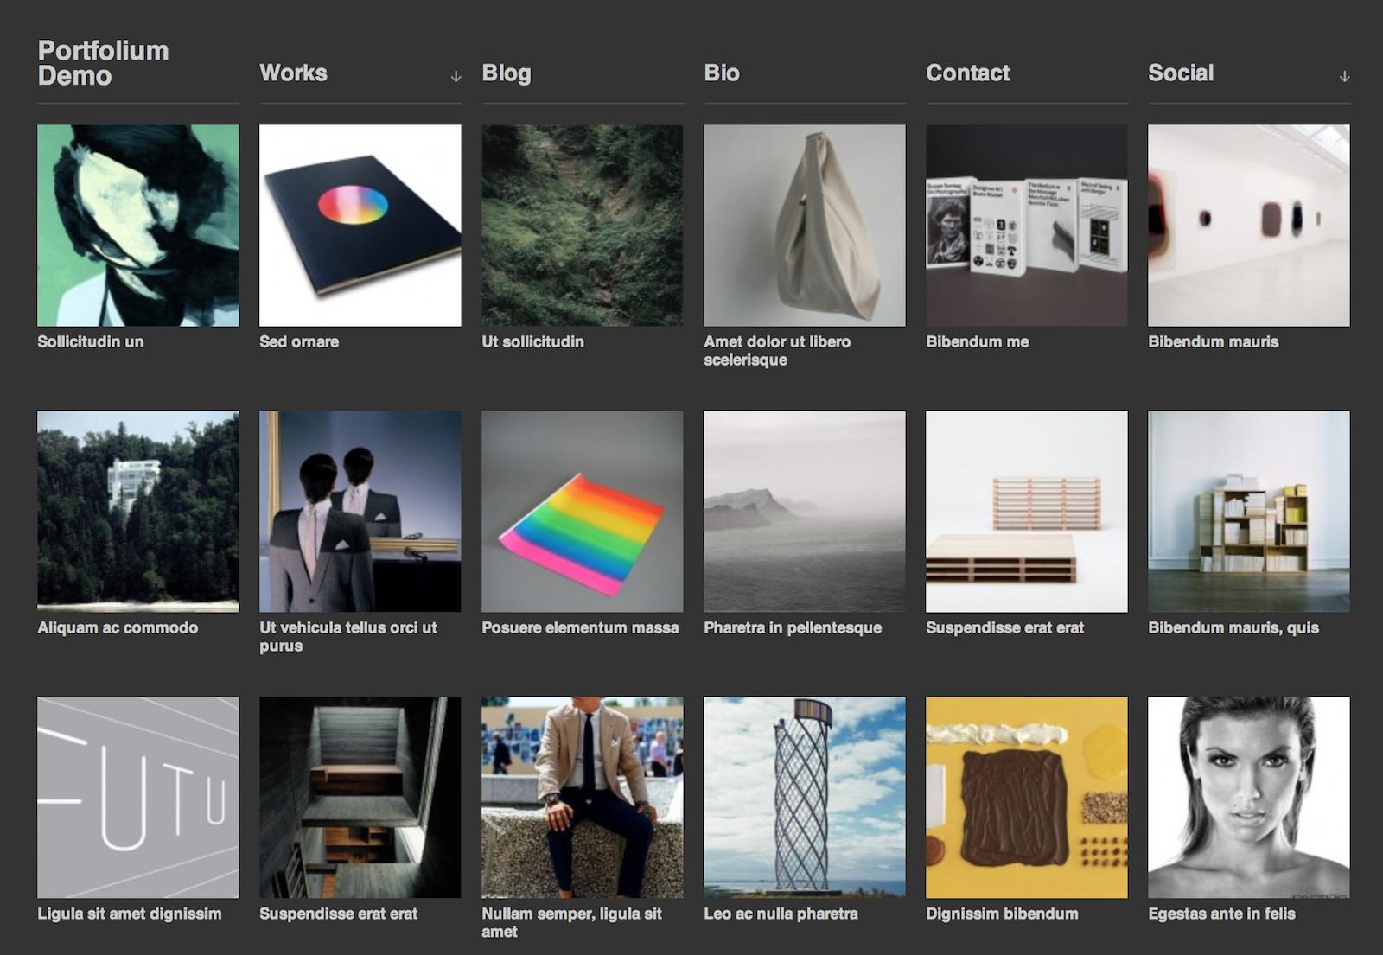Screen dimensions: 1383x955
Task: Open the Sollicitudin un painted portrait thumbnail
Action: [x=138, y=226]
